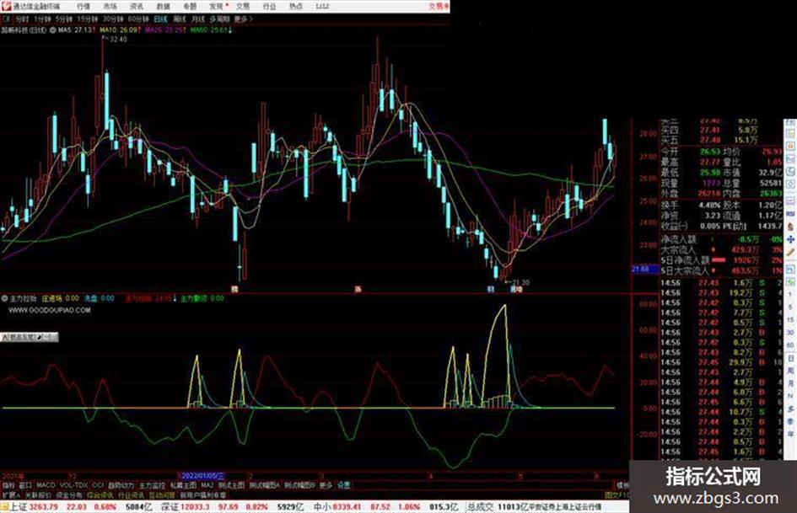Select VOL-TDX indicator tab

tap(73, 485)
